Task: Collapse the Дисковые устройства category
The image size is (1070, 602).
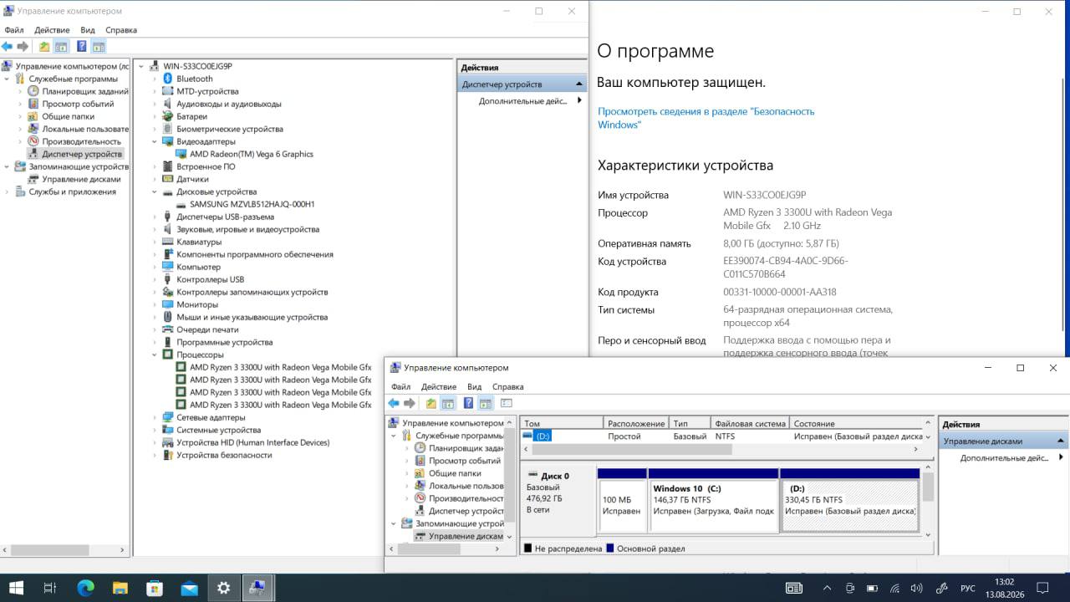Action: pos(155,191)
